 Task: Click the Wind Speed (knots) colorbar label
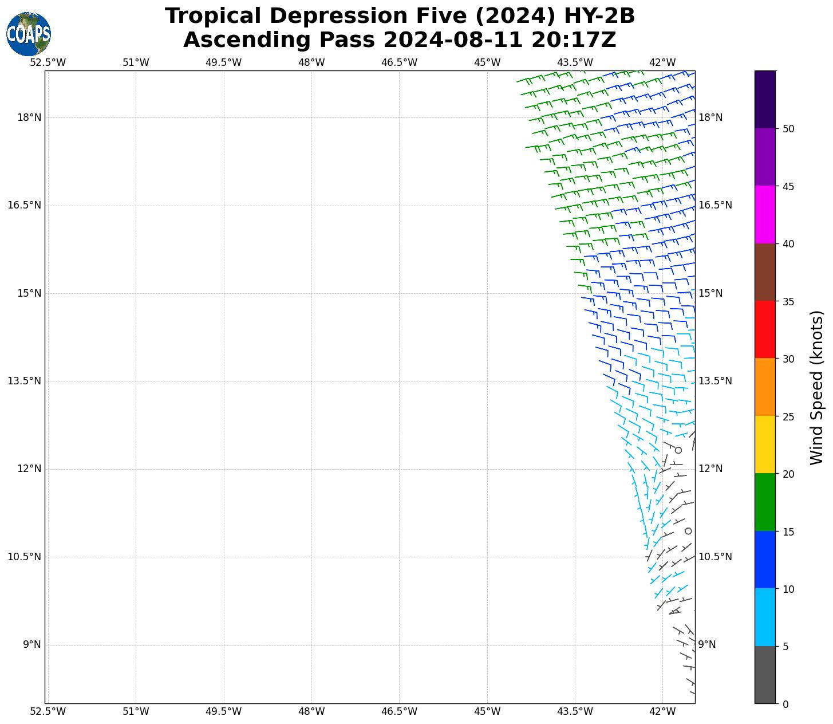tap(817, 387)
